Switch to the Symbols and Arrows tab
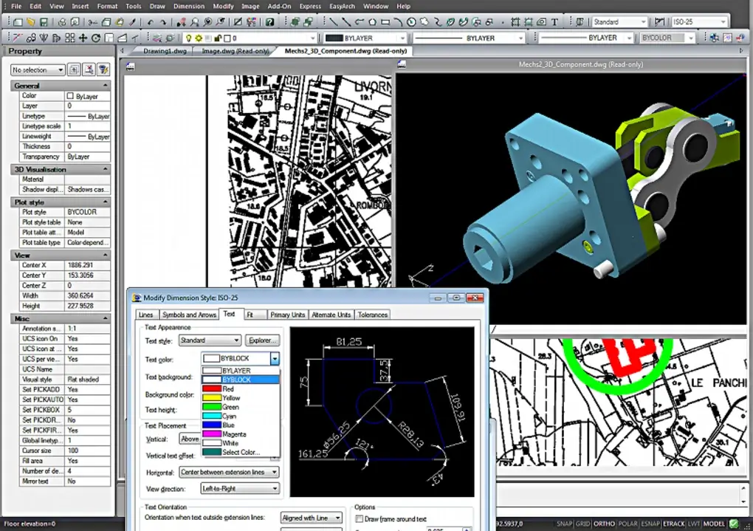 pos(189,315)
